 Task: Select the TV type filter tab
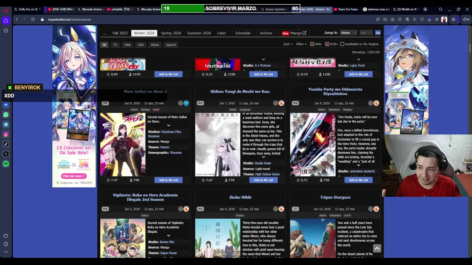click(x=115, y=45)
